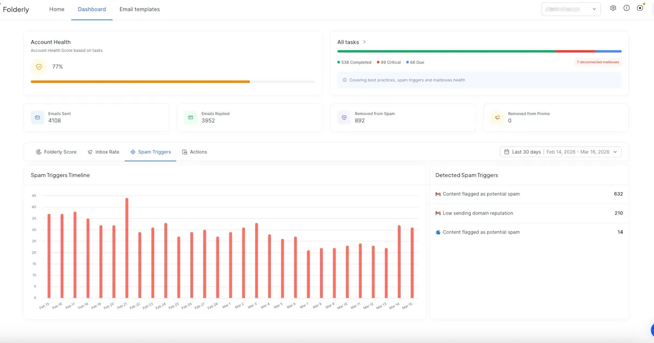Click the Removed from Spam shield icon

point(344,117)
